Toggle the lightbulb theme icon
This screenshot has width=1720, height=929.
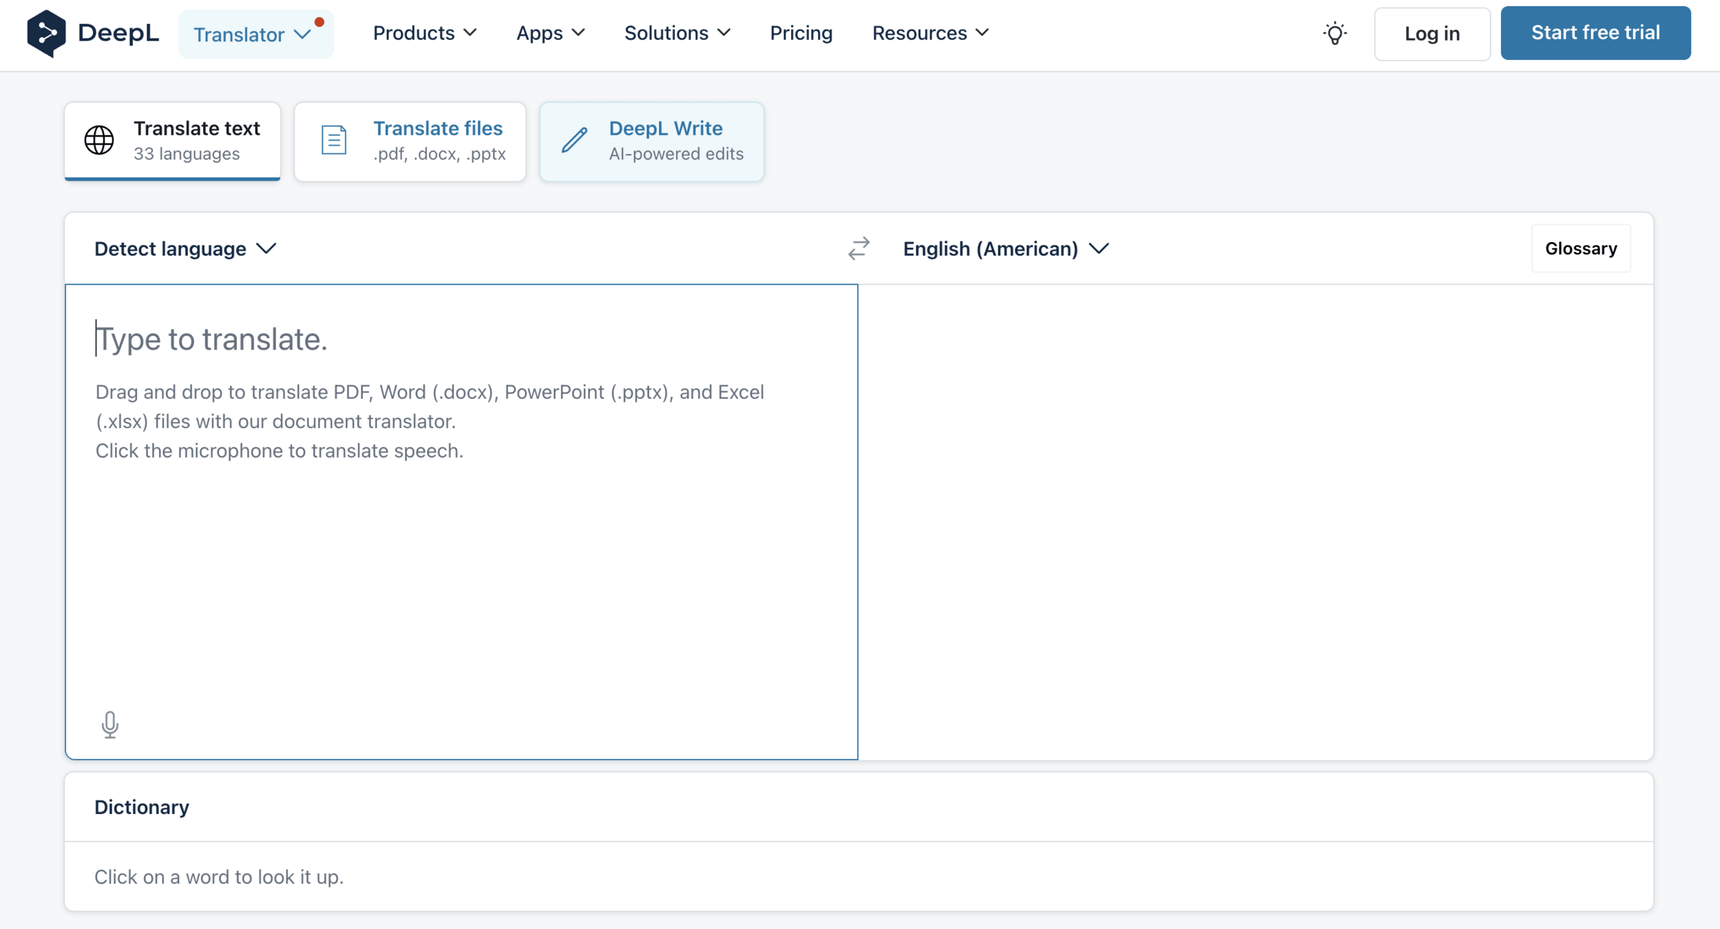[1334, 33]
